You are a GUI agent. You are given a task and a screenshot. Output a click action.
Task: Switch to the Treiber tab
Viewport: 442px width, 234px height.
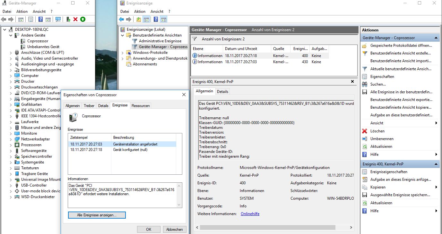click(89, 106)
